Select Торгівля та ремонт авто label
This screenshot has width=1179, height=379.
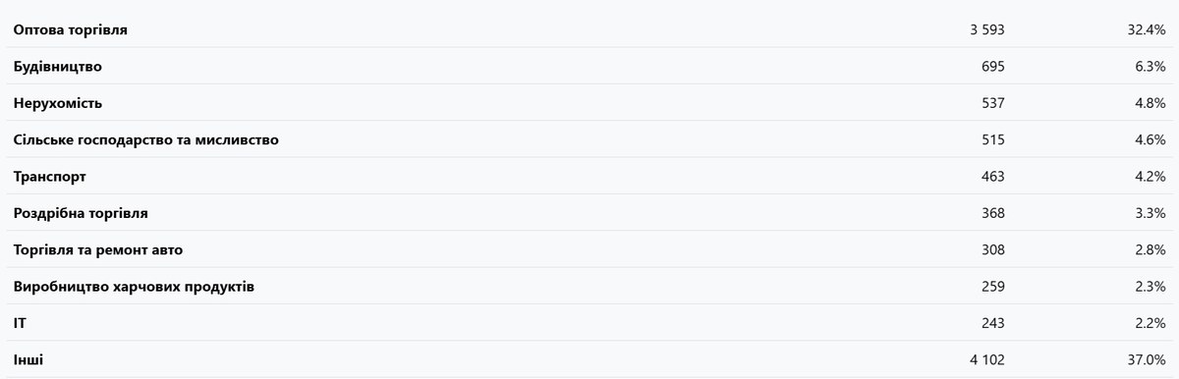pyautogui.click(x=98, y=250)
